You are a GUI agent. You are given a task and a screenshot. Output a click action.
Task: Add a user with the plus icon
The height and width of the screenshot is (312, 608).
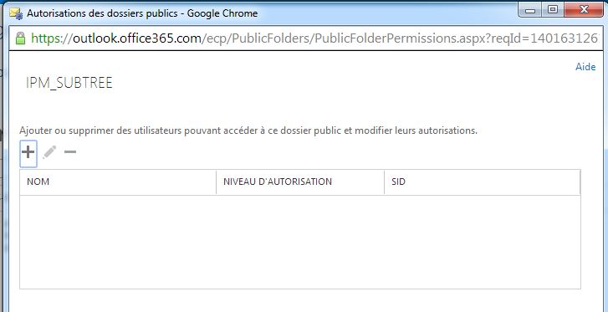28,153
